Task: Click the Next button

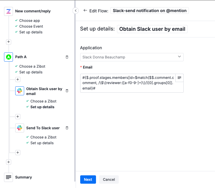Action: coord(88,179)
